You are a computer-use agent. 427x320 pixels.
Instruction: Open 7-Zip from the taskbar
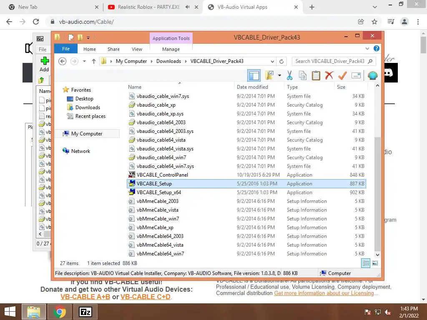coord(86,312)
